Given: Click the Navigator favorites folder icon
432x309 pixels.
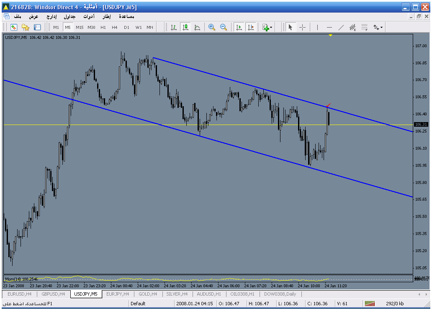Looking at the screenshot, I should [26, 27].
